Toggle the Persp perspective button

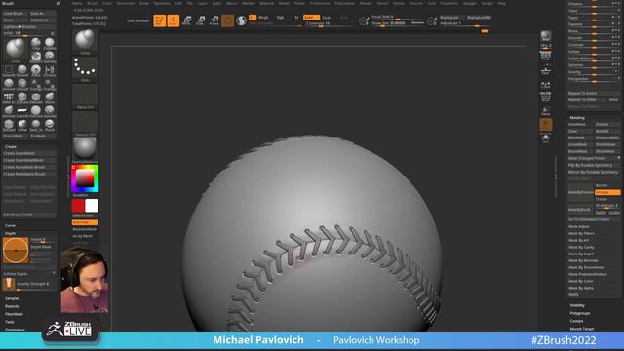pos(546,56)
